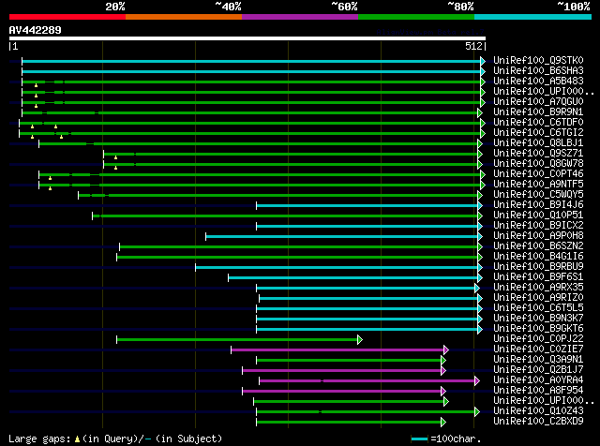Click the cyan arrowhead ending the A9P0H8 alignment
Viewport: 600px width, 446px height.
pyautogui.click(x=480, y=237)
